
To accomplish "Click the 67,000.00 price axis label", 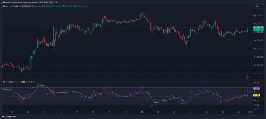I will (x=258, y=32).
